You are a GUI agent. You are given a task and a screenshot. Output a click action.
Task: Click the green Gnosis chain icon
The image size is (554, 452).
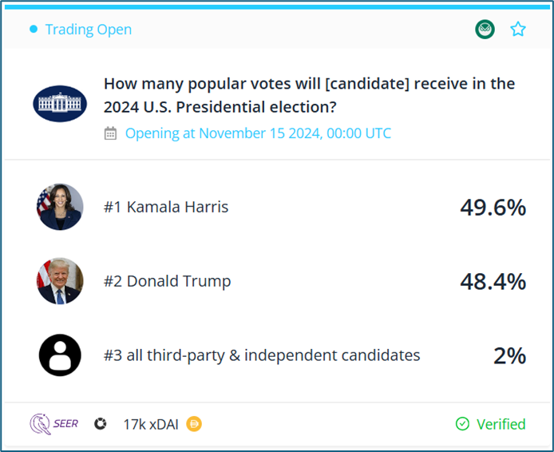click(485, 29)
